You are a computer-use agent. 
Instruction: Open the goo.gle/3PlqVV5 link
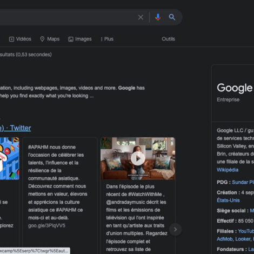pyautogui.click(x=46, y=225)
